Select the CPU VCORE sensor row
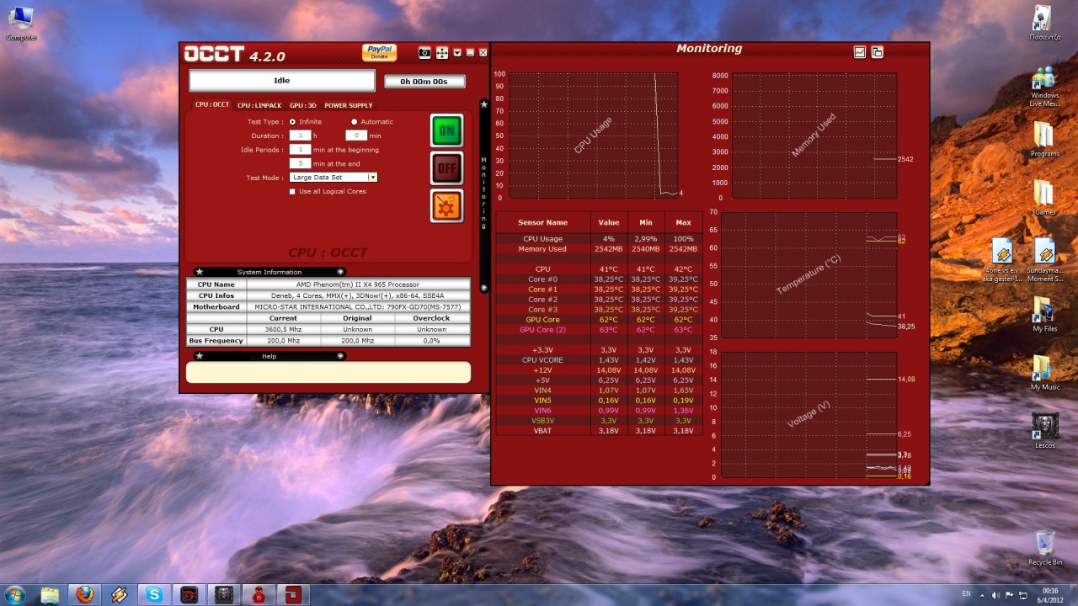Screen dimensions: 1078x606 [599, 360]
